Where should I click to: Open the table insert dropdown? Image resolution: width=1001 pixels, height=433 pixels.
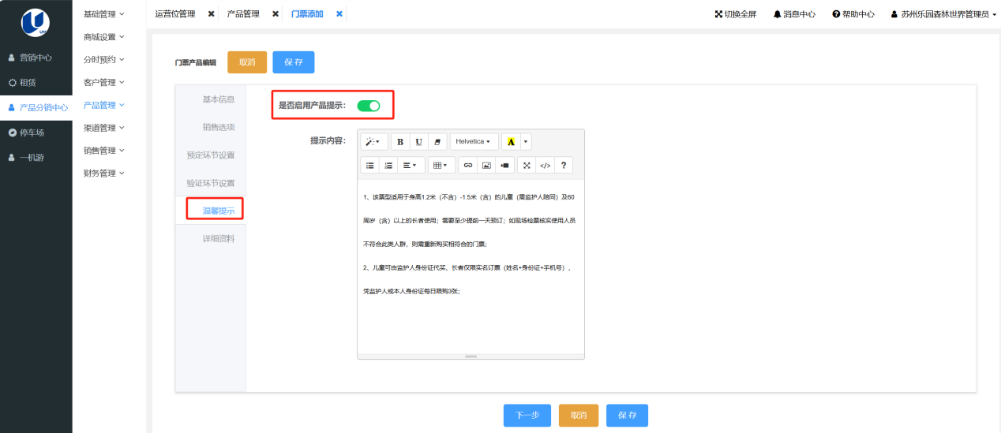pos(441,166)
